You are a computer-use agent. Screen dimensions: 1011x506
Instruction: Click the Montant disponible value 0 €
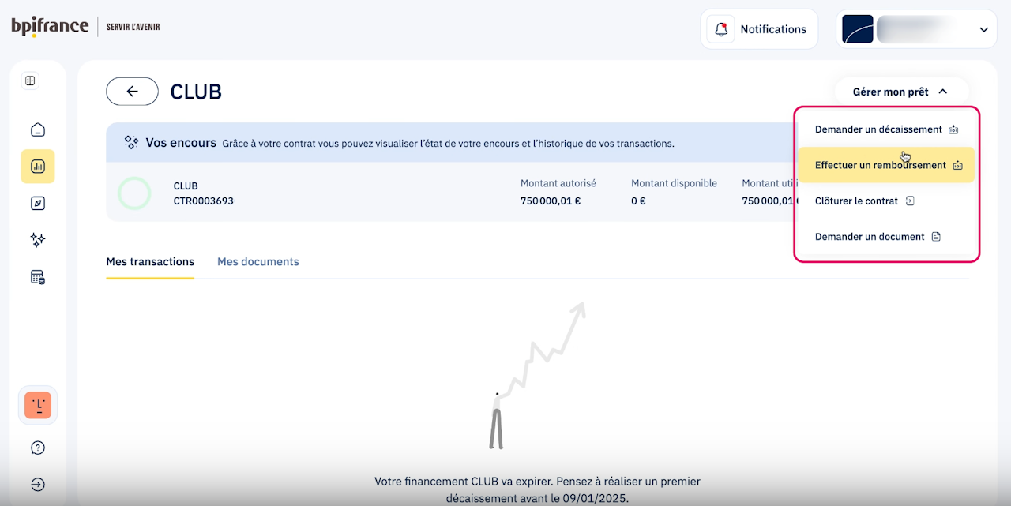(638, 201)
